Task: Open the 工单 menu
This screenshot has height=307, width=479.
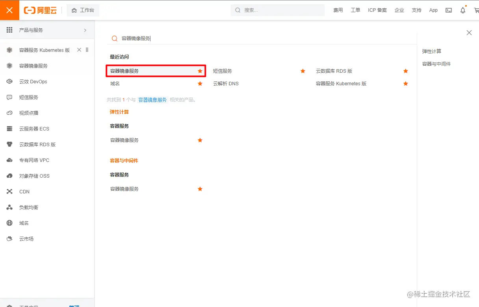Action: pyautogui.click(x=355, y=10)
